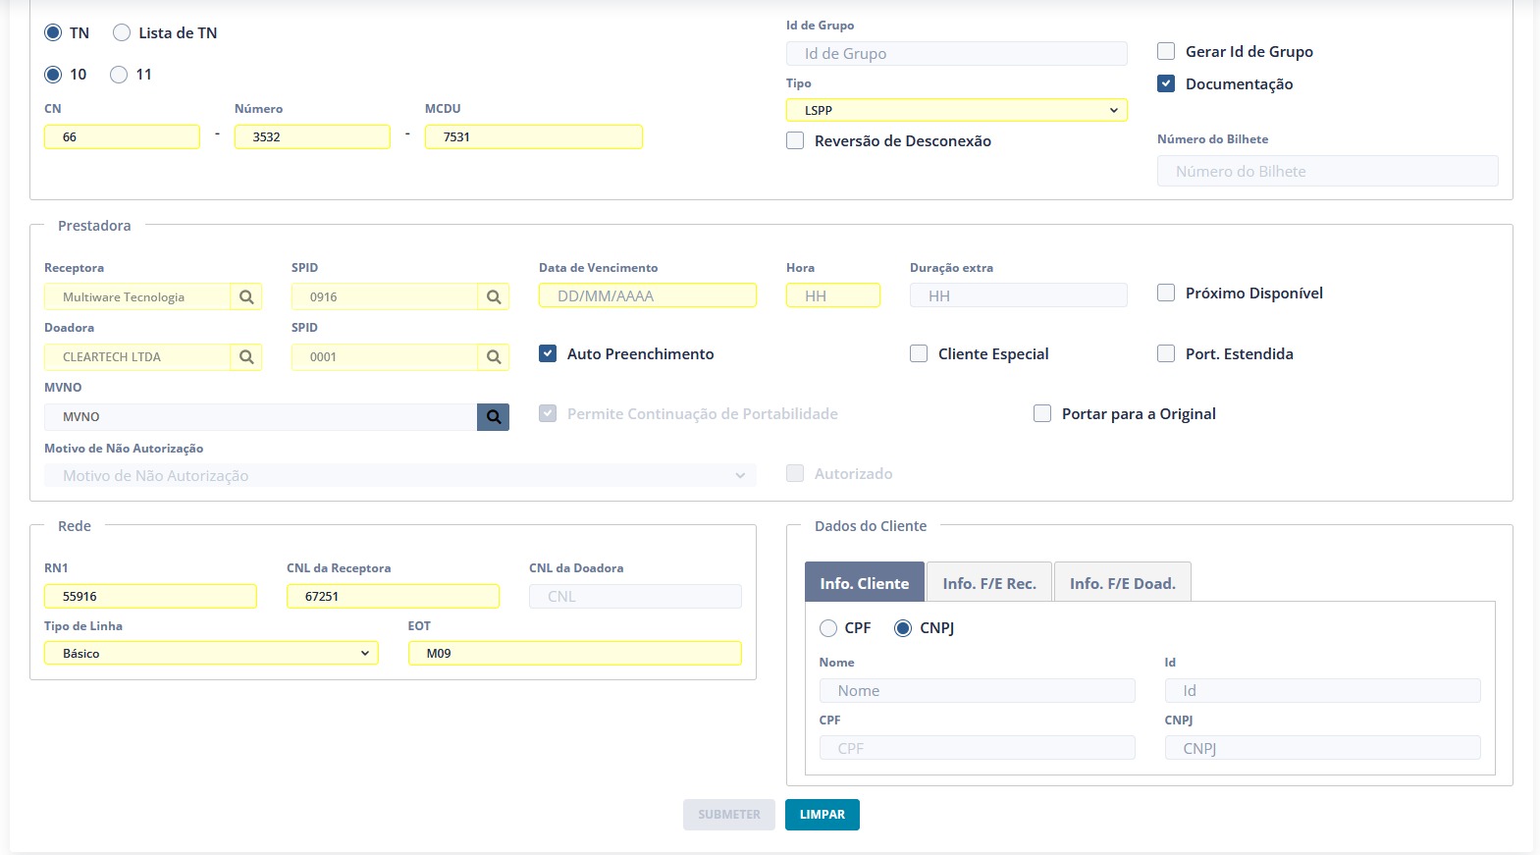Click search icon beside Receptora SPID 0916

tap(494, 296)
